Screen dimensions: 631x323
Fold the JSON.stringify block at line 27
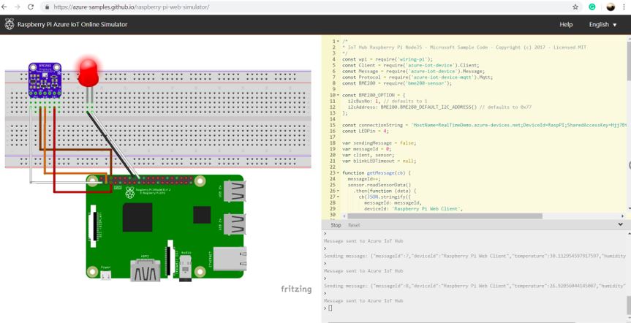tap(338, 197)
